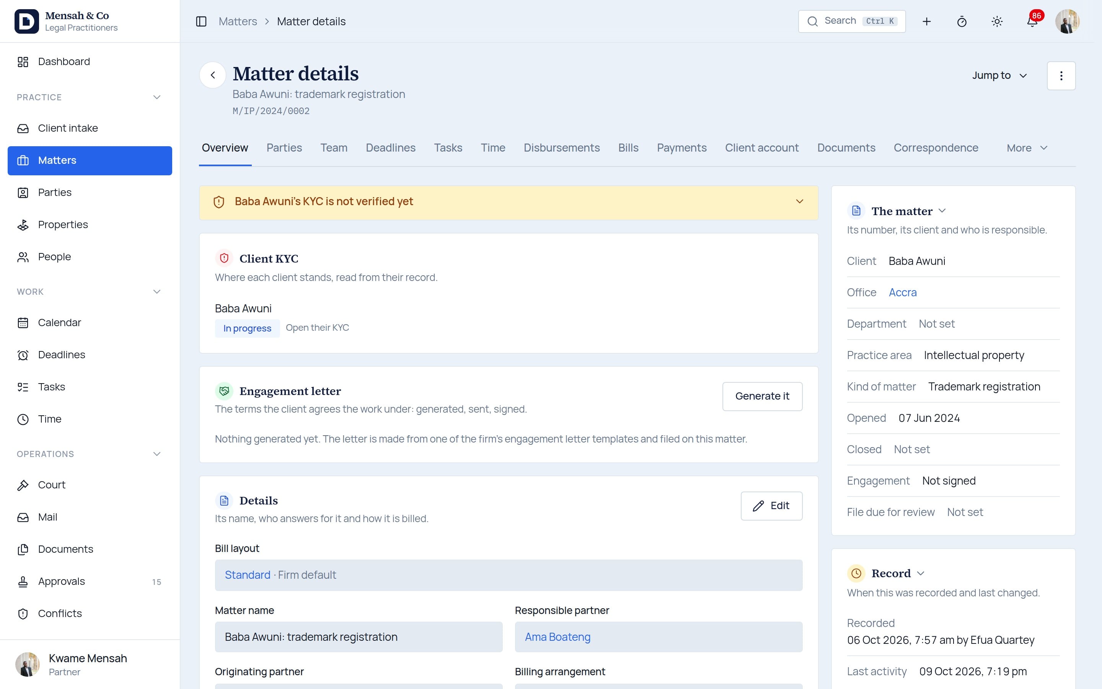Open Properties in the sidebar
Screen dimensions: 1102x689
click(x=90, y=225)
